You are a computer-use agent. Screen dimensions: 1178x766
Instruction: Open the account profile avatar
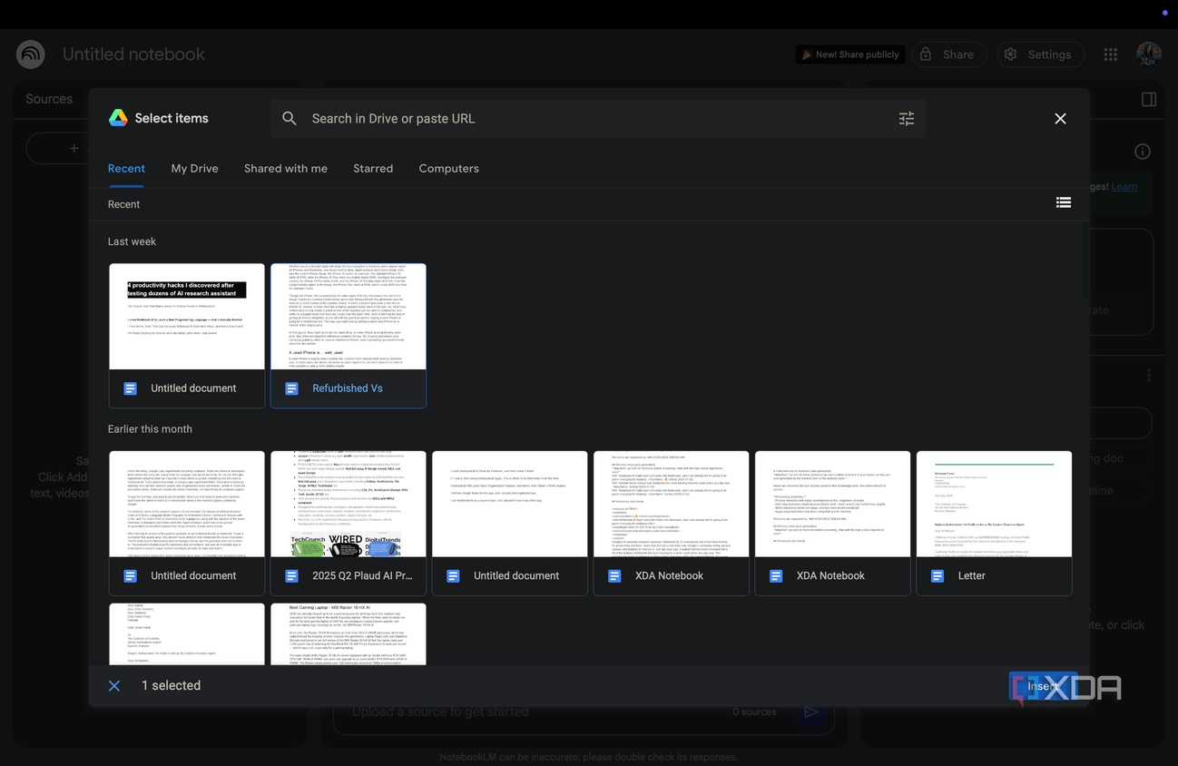point(1149,54)
